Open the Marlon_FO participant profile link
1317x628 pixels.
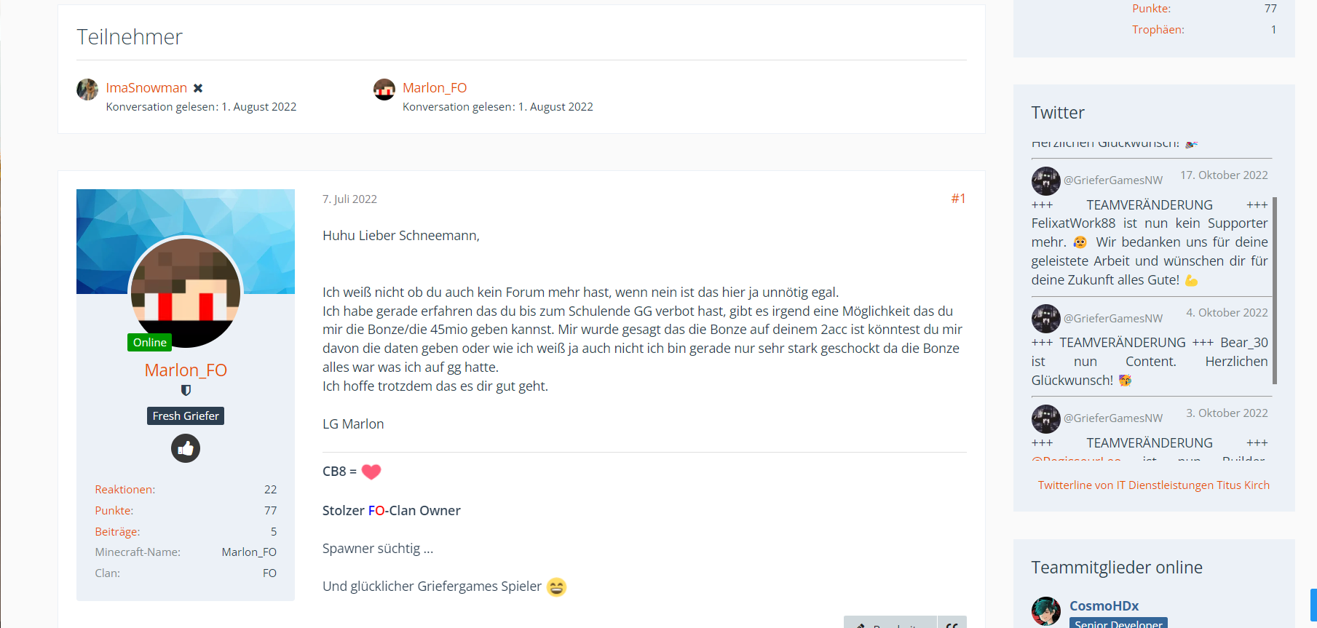pyautogui.click(x=435, y=88)
